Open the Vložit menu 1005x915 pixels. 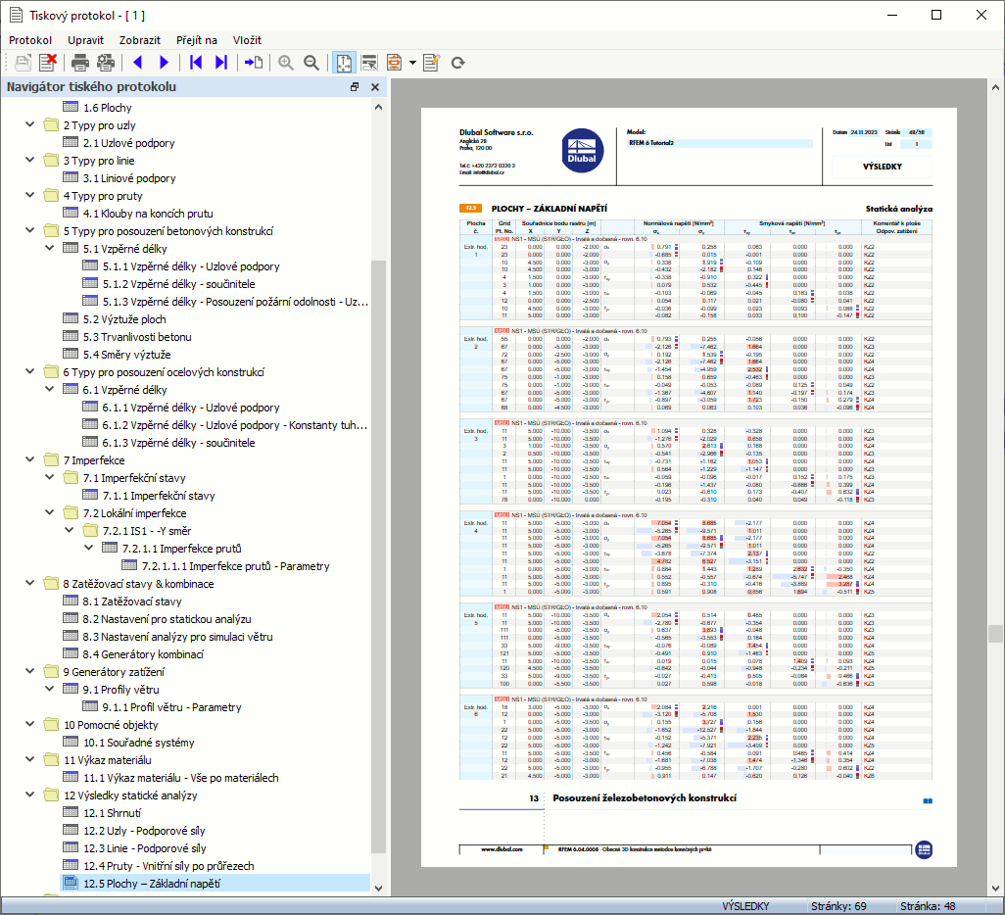tap(248, 40)
